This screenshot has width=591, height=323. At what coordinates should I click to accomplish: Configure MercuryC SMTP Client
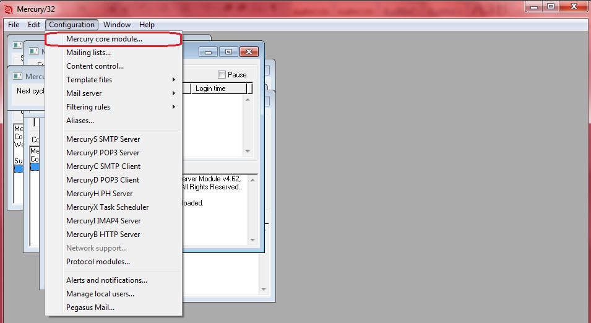coord(113,166)
